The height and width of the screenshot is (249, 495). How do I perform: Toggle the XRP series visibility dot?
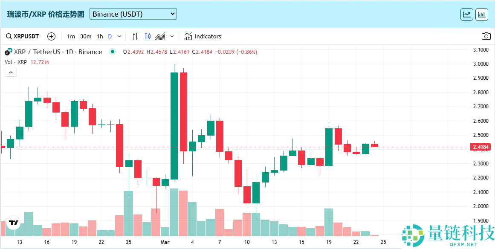click(113, 52)
